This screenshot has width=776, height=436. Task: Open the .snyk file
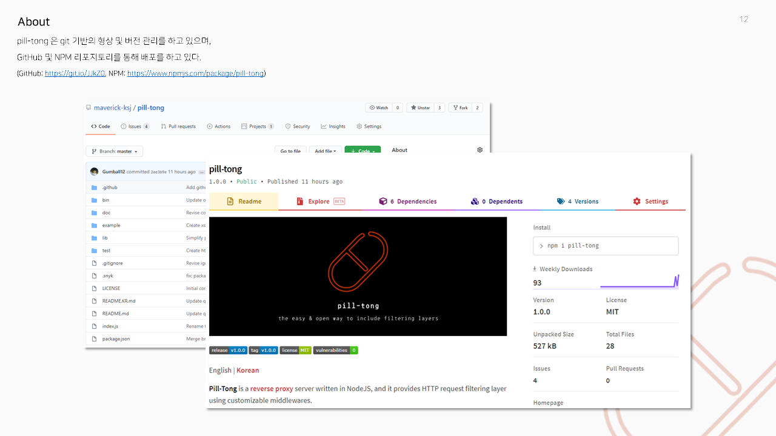point(107,276)
